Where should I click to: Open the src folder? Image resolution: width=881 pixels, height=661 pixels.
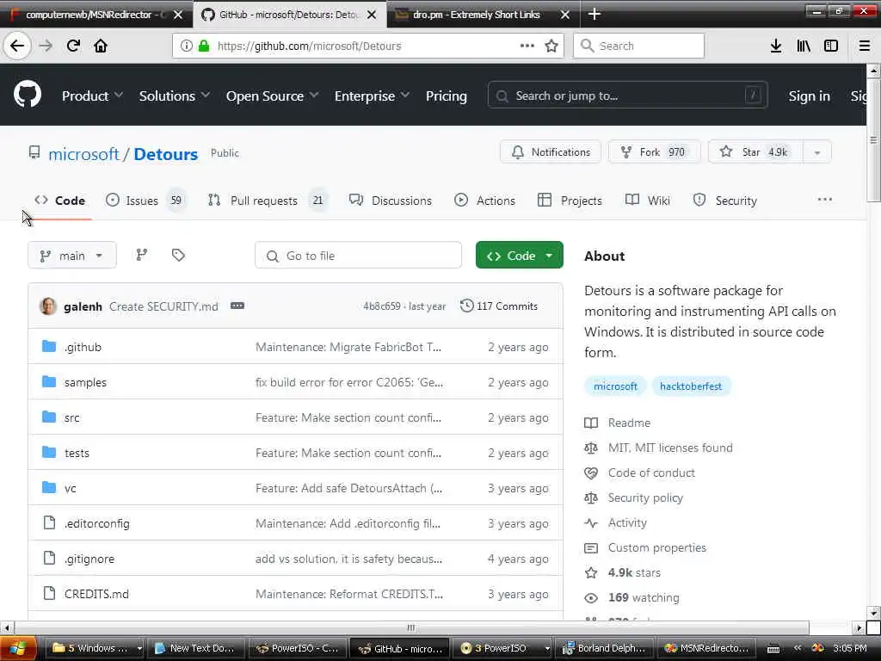point(72,417)
